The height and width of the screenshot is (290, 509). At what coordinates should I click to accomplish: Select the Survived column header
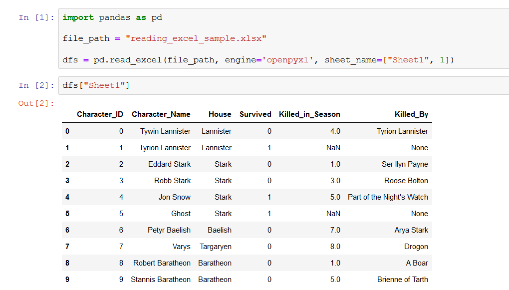pos(255,114)
